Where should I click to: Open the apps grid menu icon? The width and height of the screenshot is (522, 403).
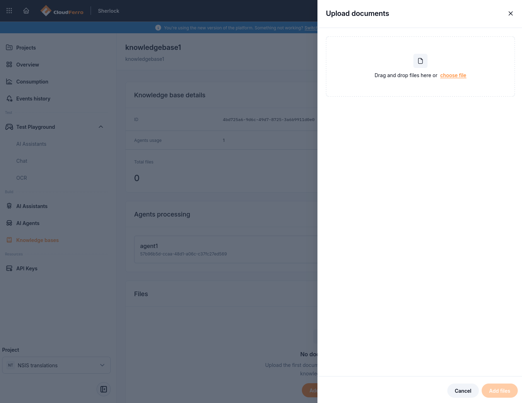(x=9, y=11)
